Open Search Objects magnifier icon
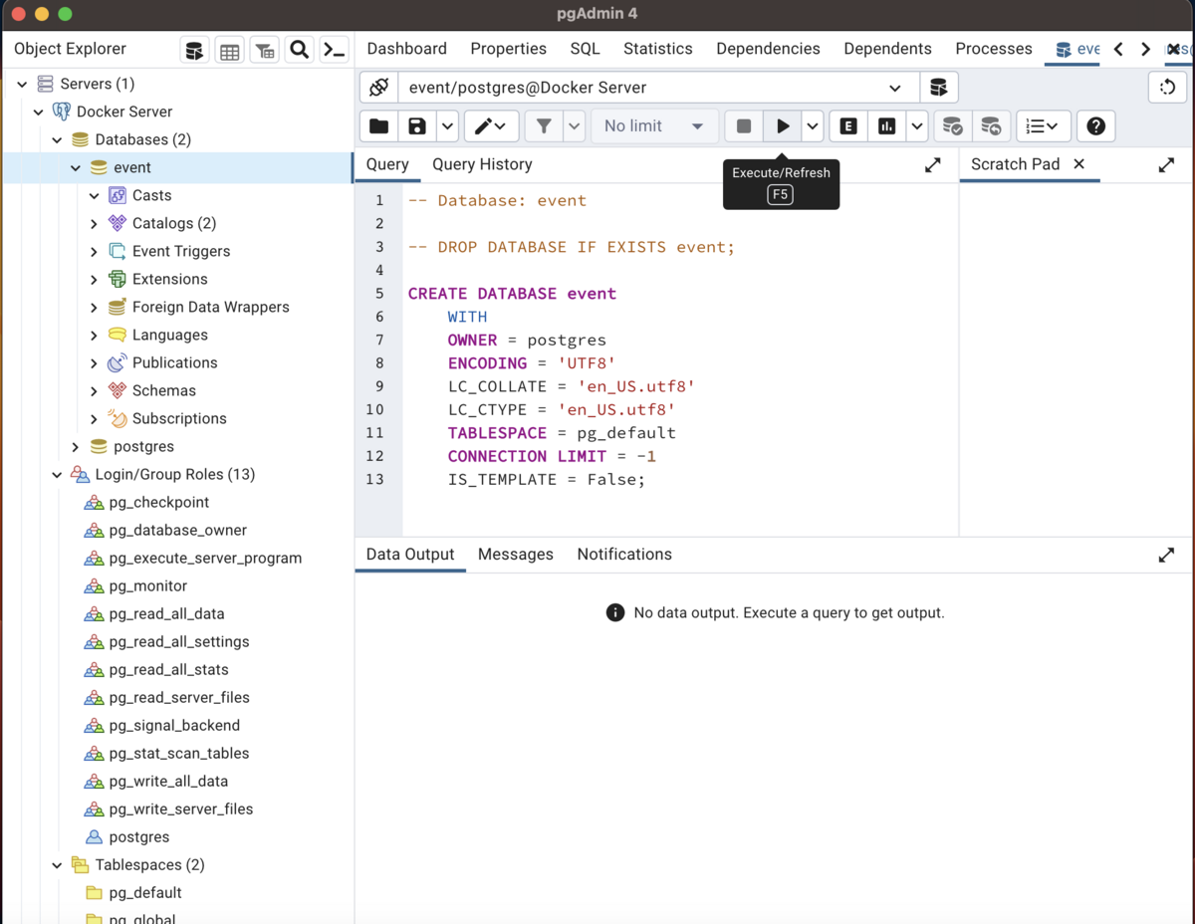This screenshot has height=924, width=1195. point(299,50)
